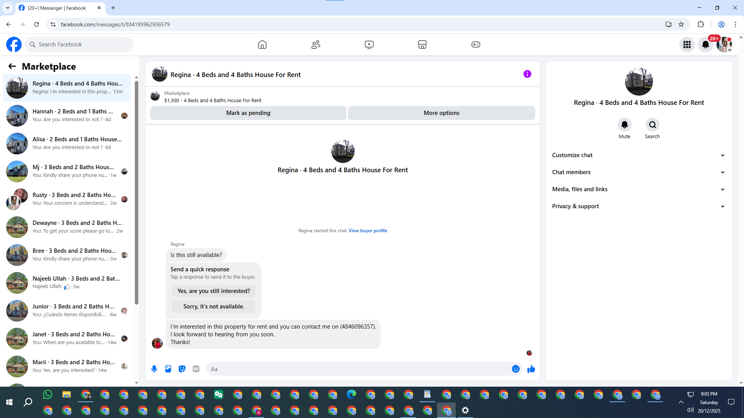
Task: Open the Marketplace storefront icon
Action: tap(422, 45)
